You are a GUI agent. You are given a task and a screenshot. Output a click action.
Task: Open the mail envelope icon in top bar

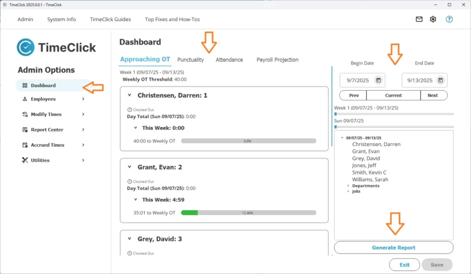pos(419,19)
